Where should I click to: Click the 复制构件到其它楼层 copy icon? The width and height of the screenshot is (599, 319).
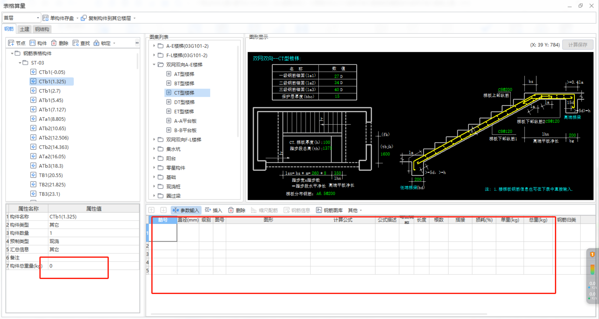pyautogui.click(x=84, y=18)
